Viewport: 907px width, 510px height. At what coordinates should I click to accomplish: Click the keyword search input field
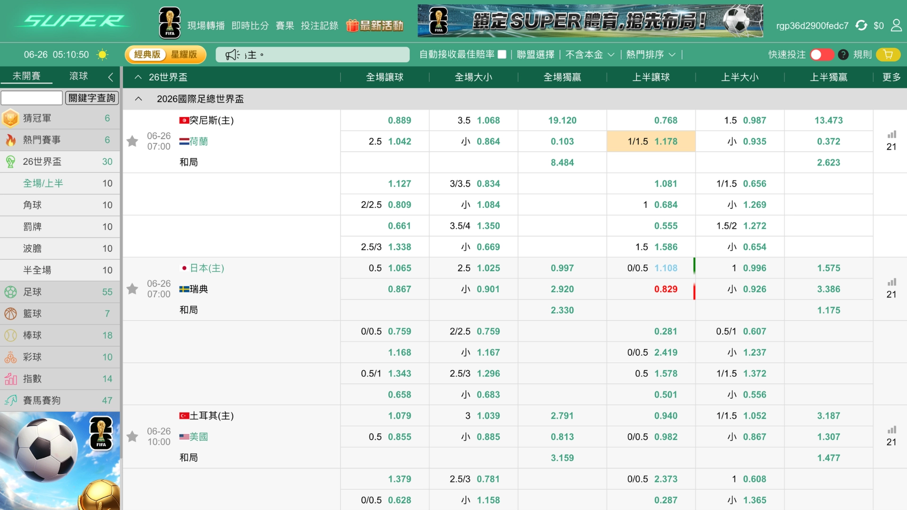click(x=32, y=98)
